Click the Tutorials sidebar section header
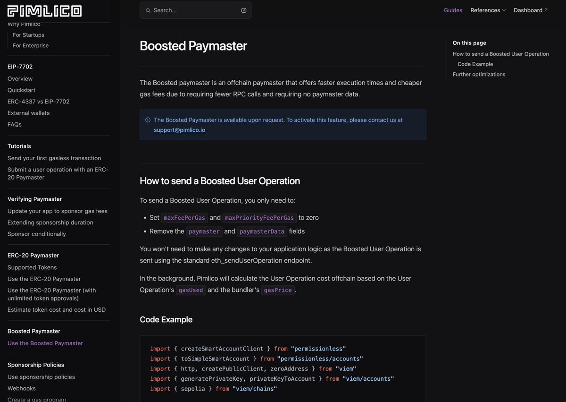566x402 pixels. pos(19,146)
